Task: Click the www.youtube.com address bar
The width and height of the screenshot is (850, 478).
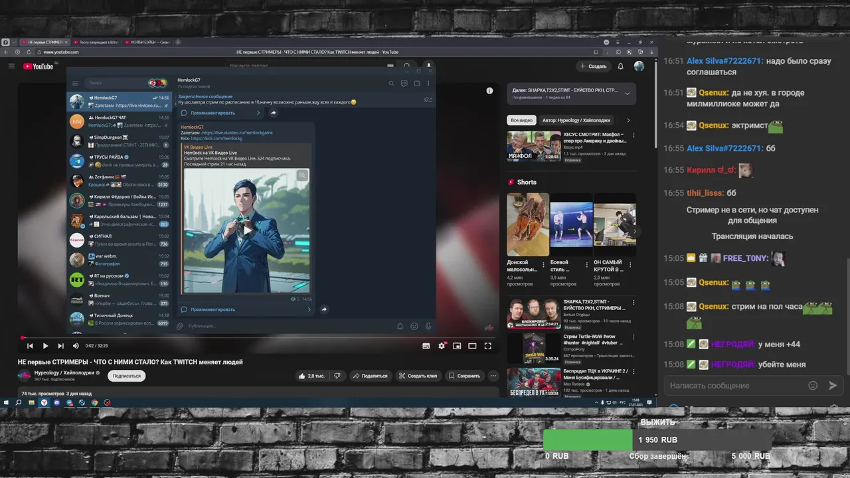Action: [x=61, y=52]
